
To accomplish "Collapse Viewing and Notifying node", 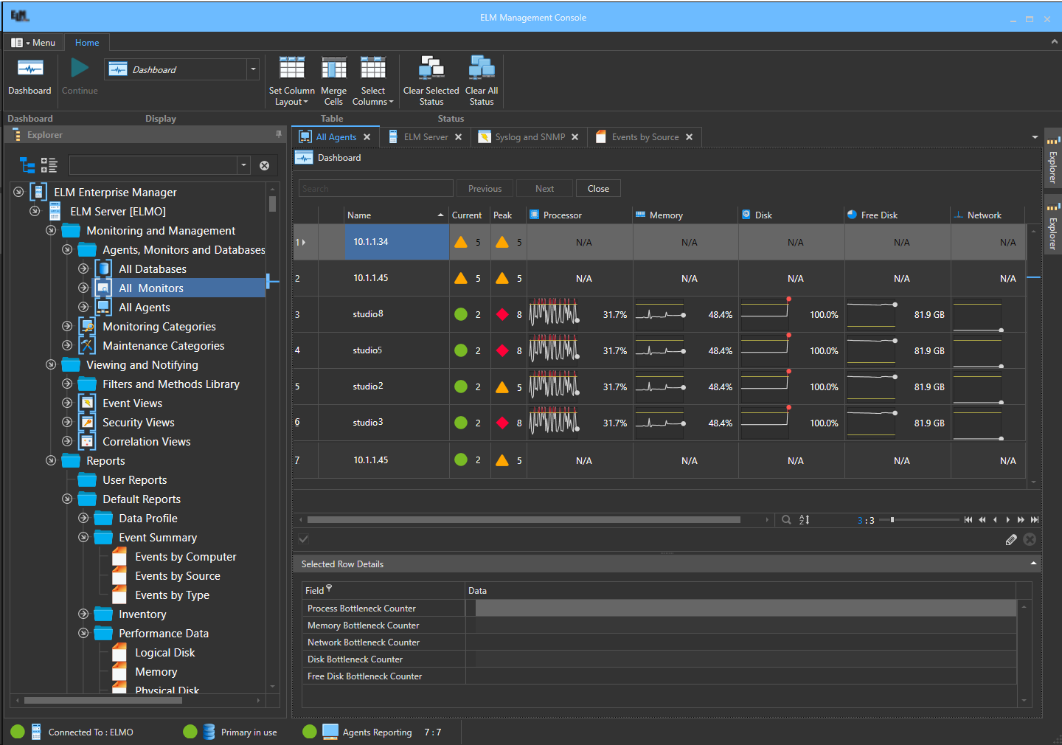I will [x=51, y=364].
